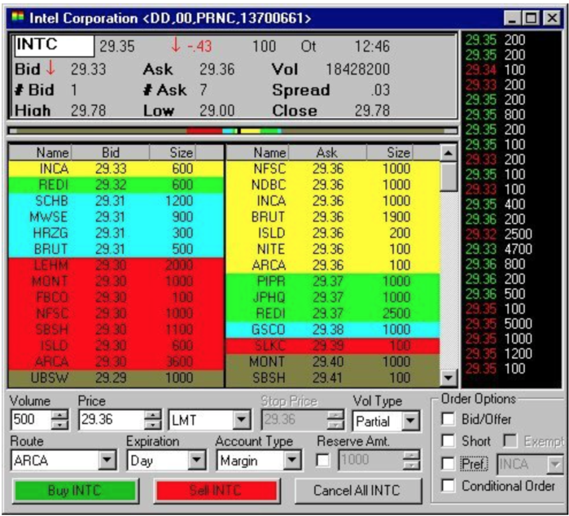Open the Expiration dropdown set to Day
569x516 pixels.
pyautogui.click(x=197, y=460)
